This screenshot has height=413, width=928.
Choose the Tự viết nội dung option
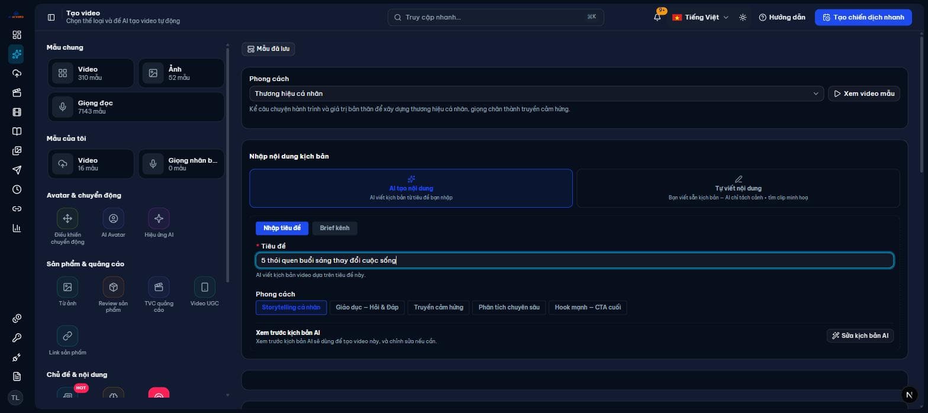[x=738, y=188]
